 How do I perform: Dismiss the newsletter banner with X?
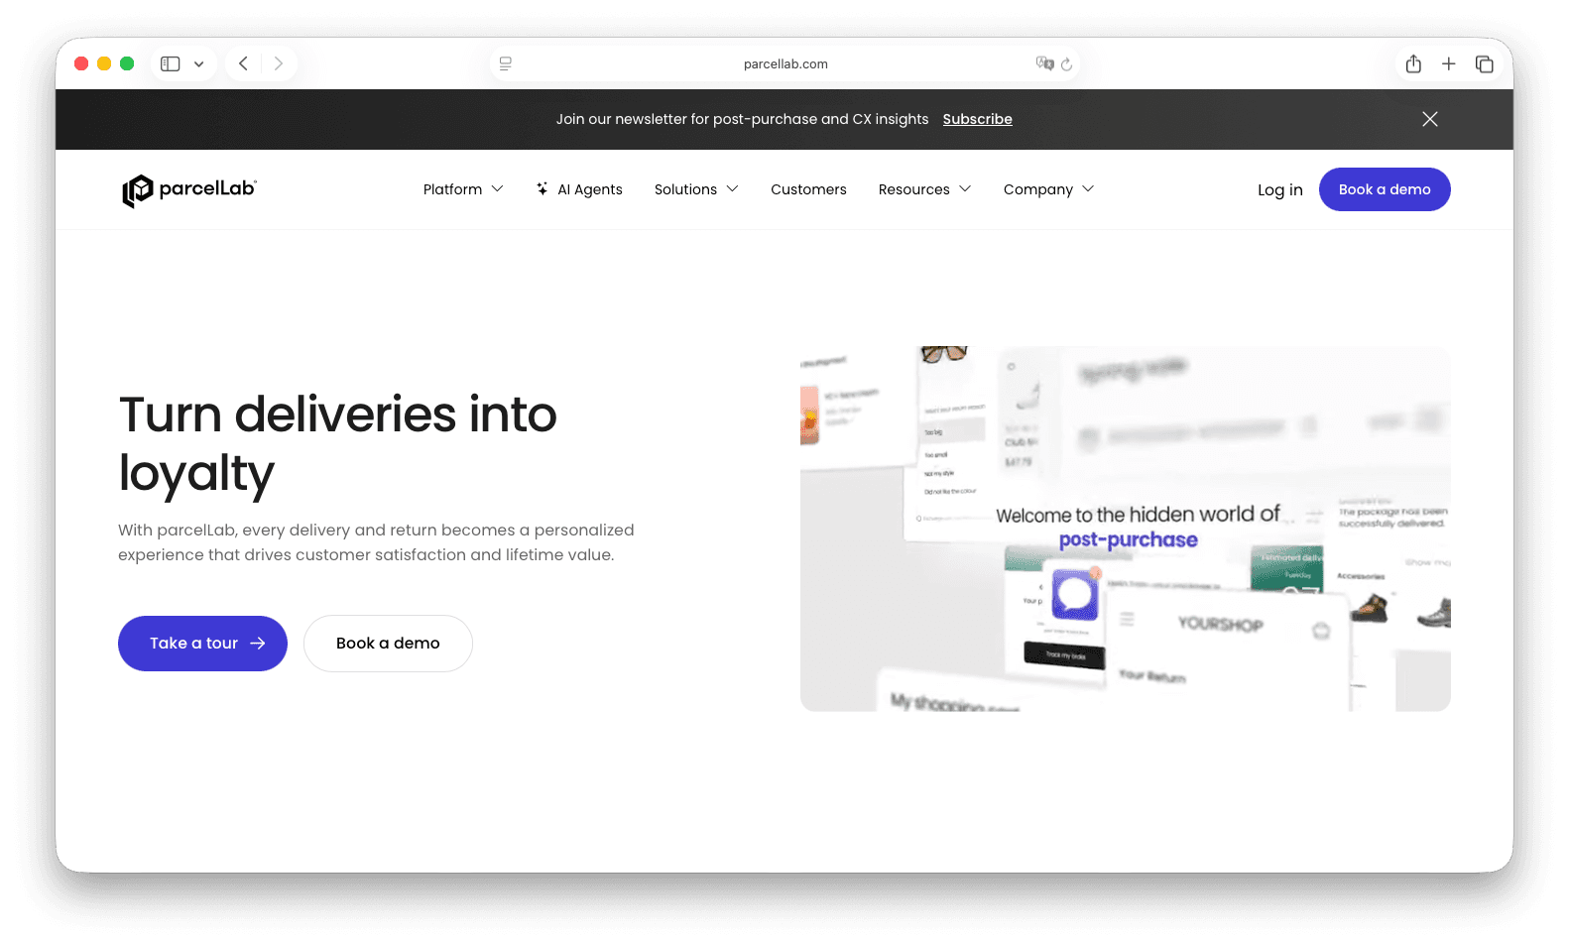click(1430, 119)
